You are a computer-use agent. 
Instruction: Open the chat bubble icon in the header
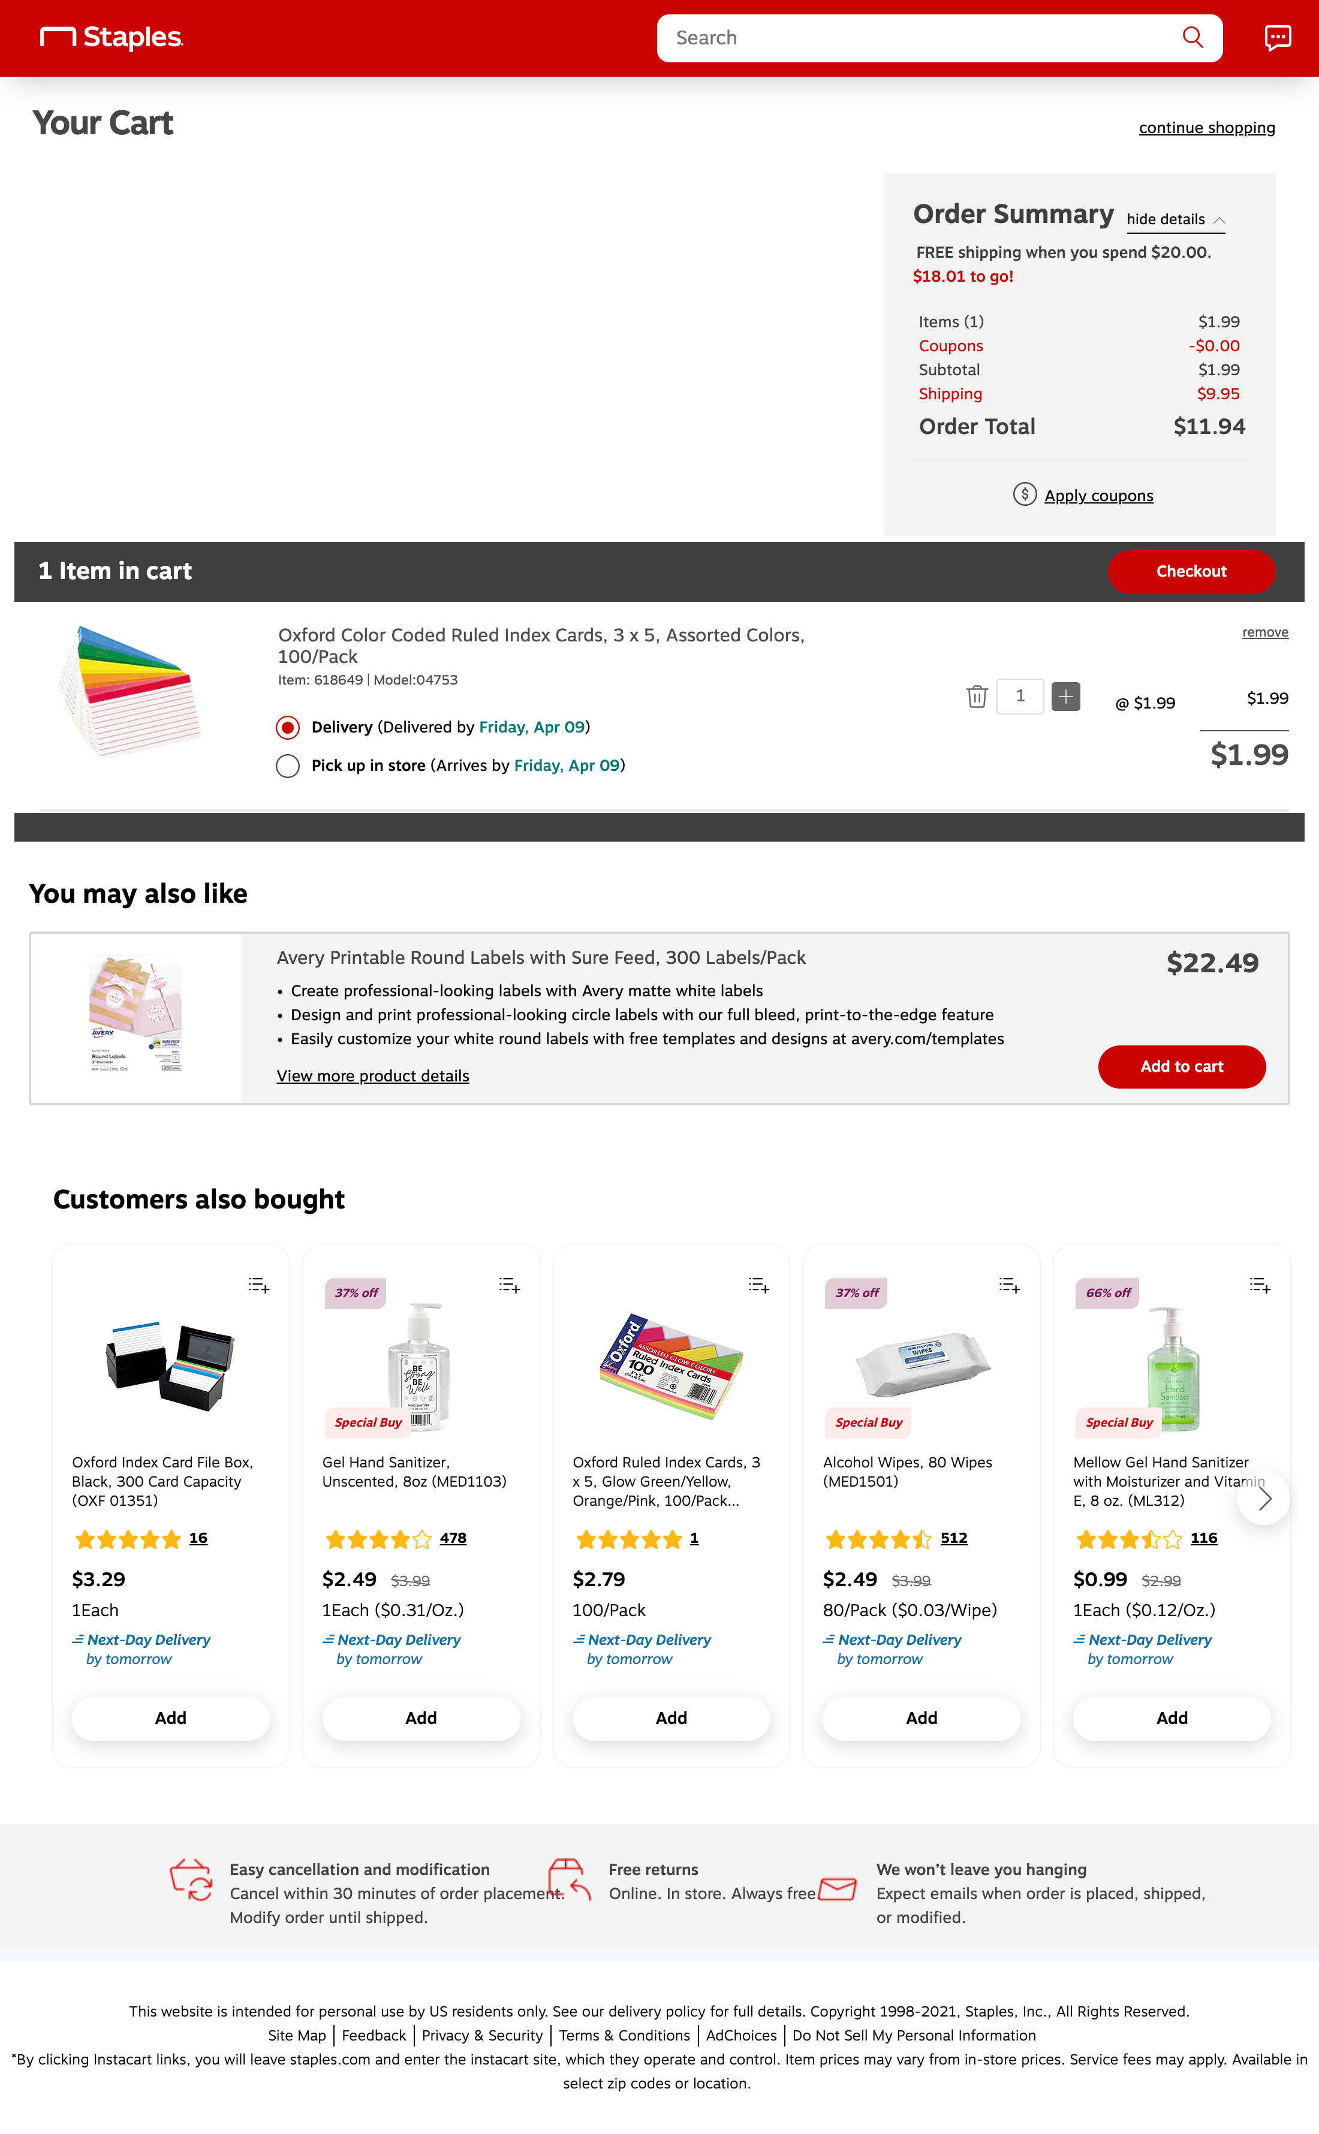pyautogui.click(x=1277, y=38)
